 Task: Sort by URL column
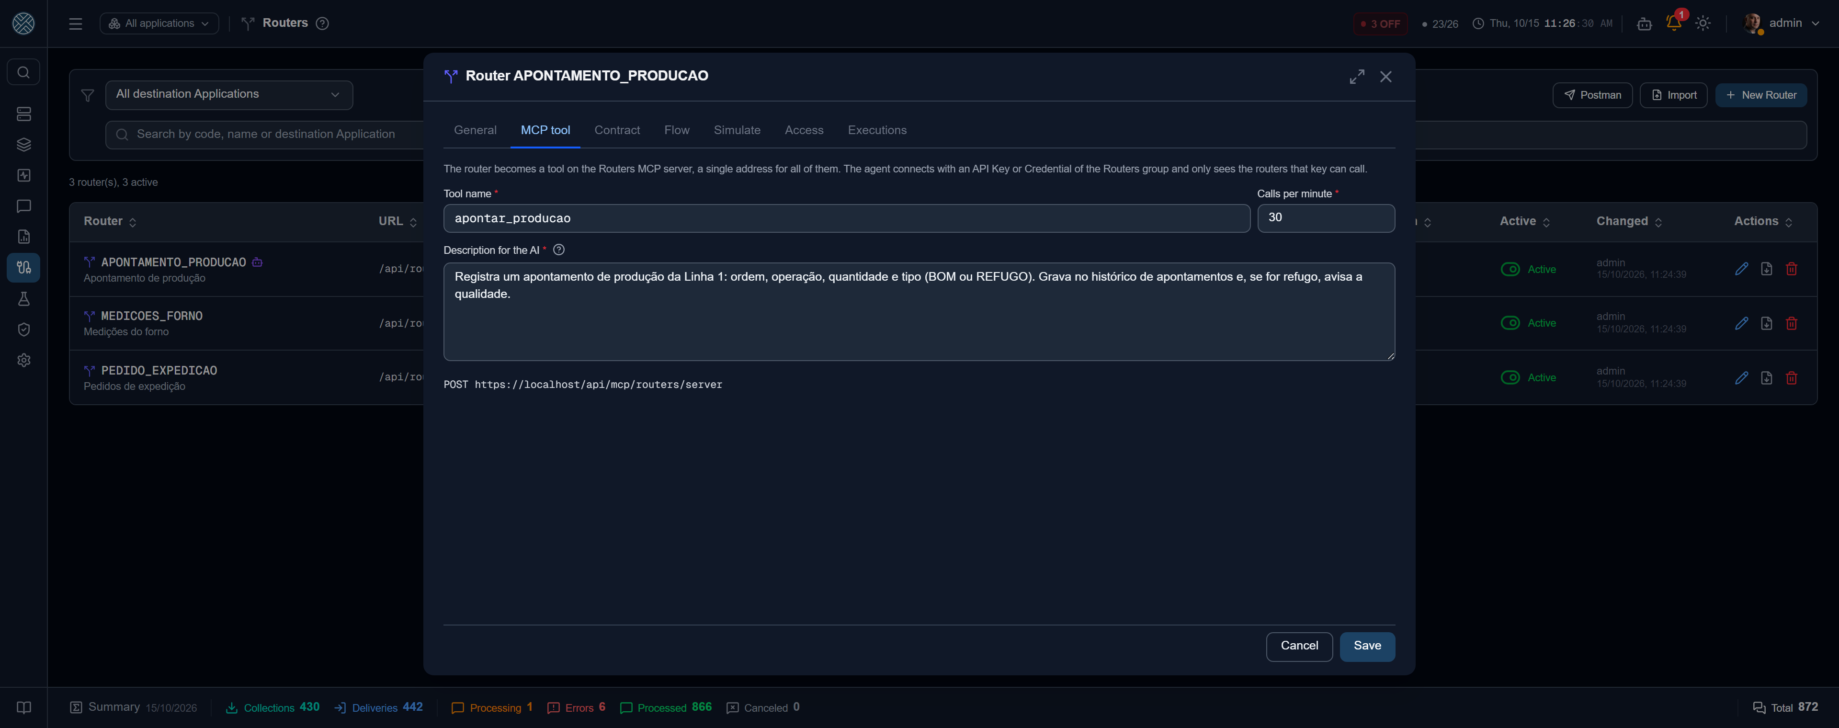coord(397,222)
